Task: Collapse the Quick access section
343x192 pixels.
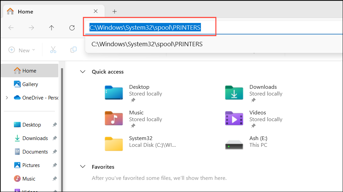Action: coord(82,72)
